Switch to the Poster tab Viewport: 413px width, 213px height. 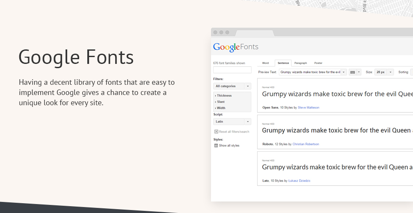pyautogui.click(x=318, y=63)
